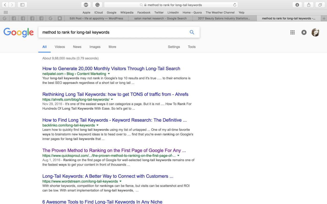Image resolution: width=327 pixels, height=204 pixels.
Task: Click the backlinko.com/long-tail-keywords URL text
Action: [x=68, y=125]
